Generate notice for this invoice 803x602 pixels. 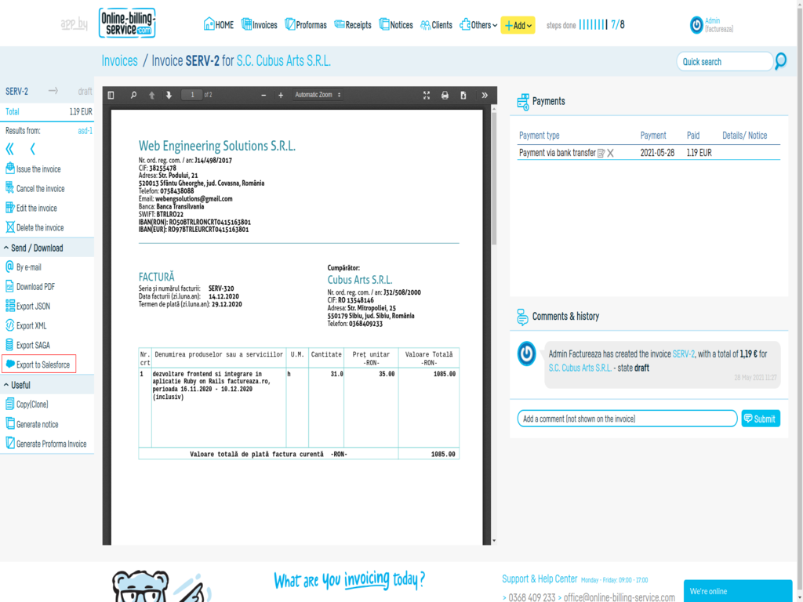tap(31, 424)
